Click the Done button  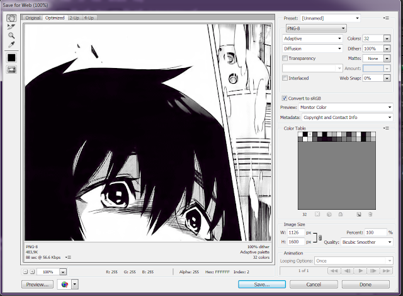pyautogui.click(x=365, y=285)
